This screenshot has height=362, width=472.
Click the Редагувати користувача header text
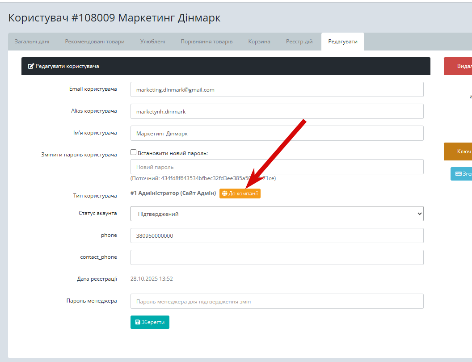click(x=67, y=66)
